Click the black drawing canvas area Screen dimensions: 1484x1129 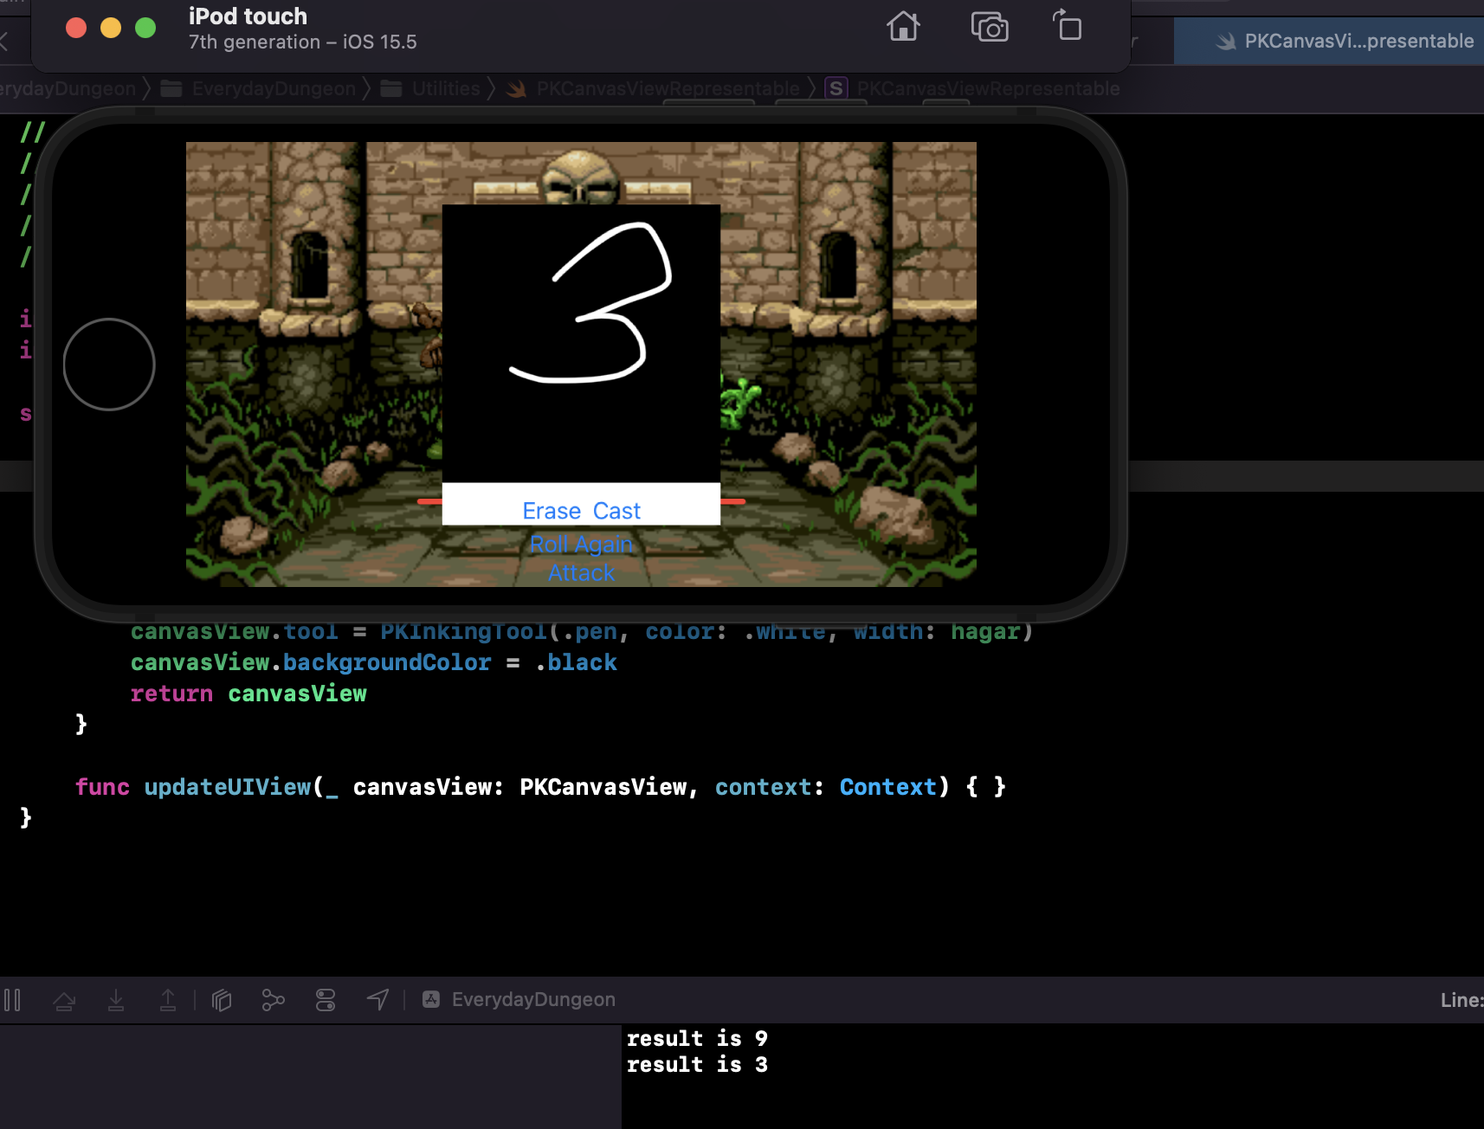point(581,343)
